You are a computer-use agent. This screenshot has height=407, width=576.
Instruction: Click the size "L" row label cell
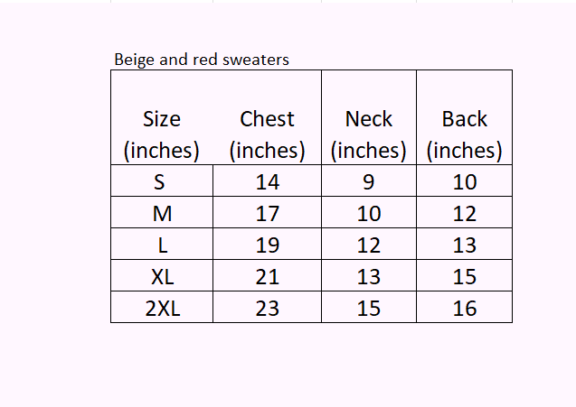coord(162,245)
